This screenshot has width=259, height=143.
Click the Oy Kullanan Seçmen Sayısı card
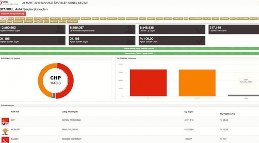point(102,29)
